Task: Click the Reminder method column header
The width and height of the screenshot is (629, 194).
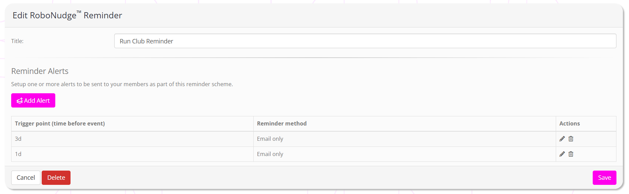Action: tap(281, 124)
